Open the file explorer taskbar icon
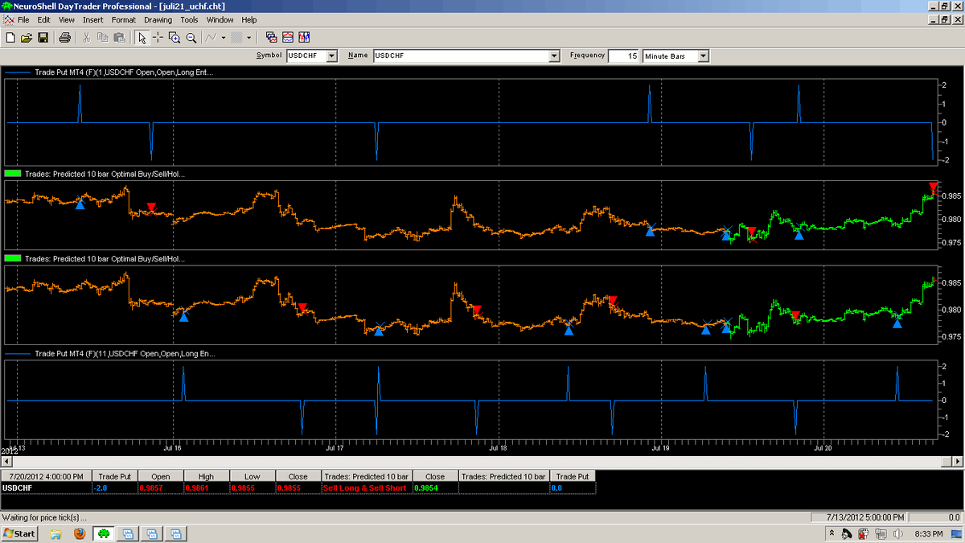Viewport: 965px width, 543px height. (x=56, y=533)
